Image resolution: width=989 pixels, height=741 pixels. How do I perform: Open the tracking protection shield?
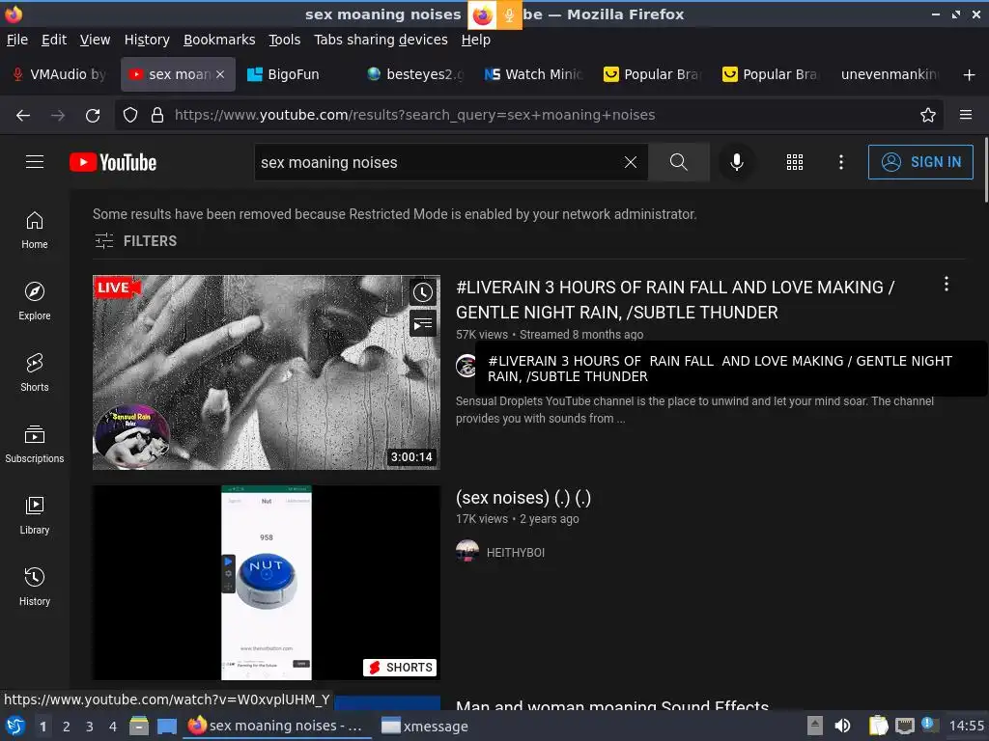tap(130, 115)
